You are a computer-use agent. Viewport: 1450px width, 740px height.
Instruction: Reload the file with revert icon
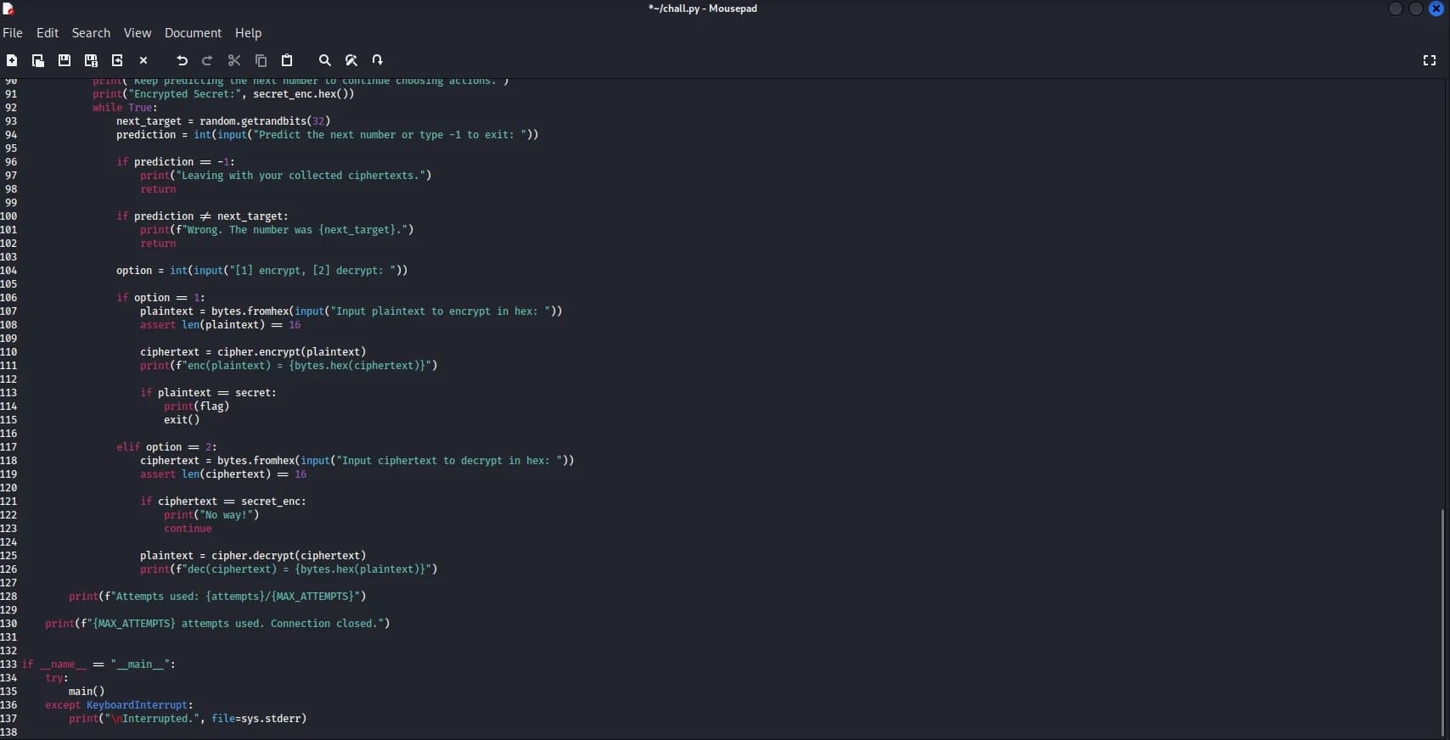tap(117, 60)
